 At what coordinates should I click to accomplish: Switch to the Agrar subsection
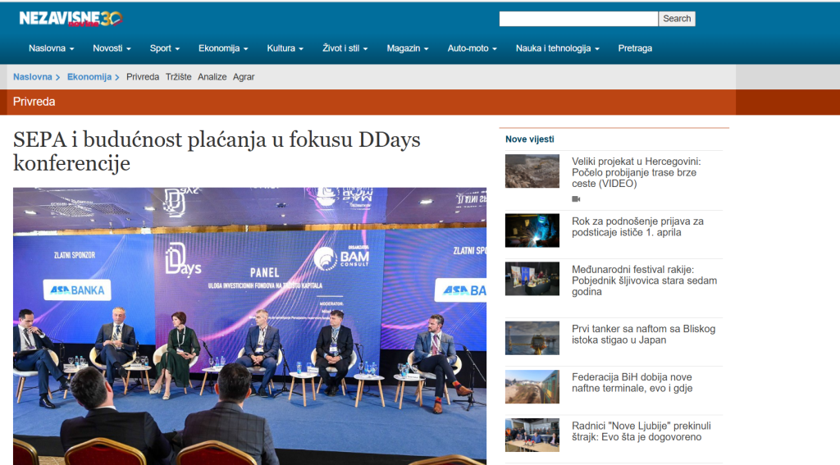point(244,76)
